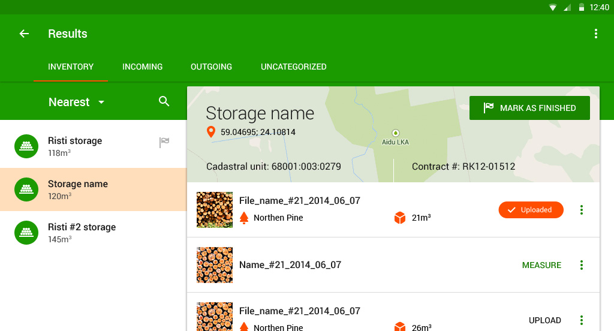The height and width of the screenshot is (331, 614).
Task: Tap the back arrow in header
Action: point(24,34)
